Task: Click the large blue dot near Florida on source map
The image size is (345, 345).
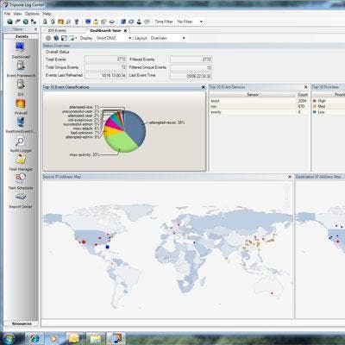Action: [108, 247]
